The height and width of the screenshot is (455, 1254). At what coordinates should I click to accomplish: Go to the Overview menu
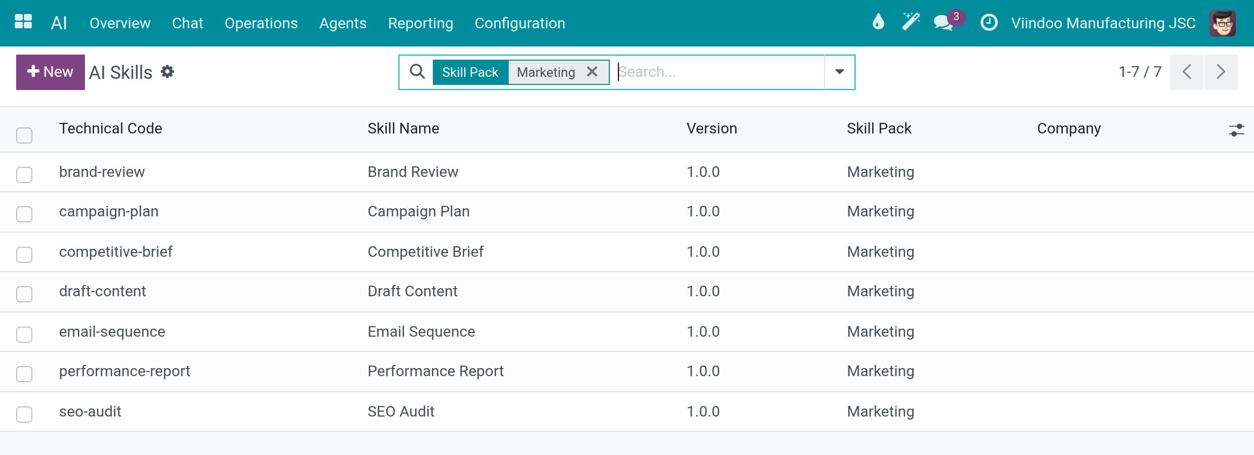tap(120, 23)
